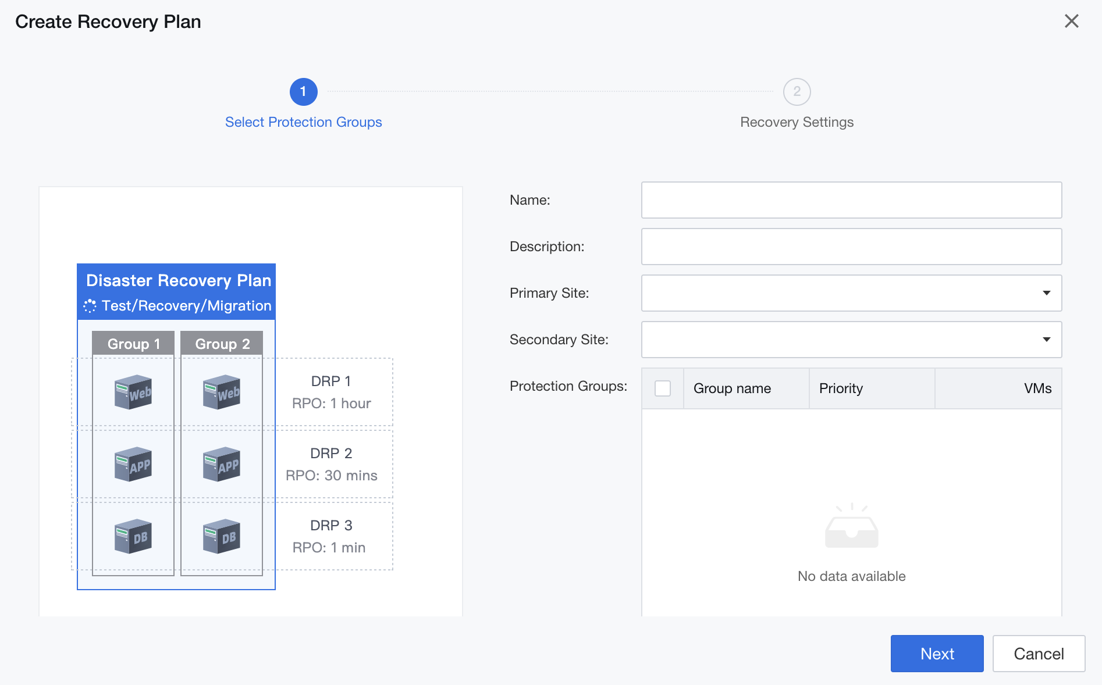The height and width of the screenshot is (685, 1102).
Task: Click the RPO: 1 min text
Action: 329,548
